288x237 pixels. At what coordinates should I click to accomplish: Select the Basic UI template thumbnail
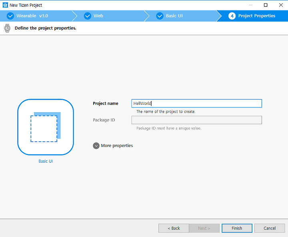point(46,127)
